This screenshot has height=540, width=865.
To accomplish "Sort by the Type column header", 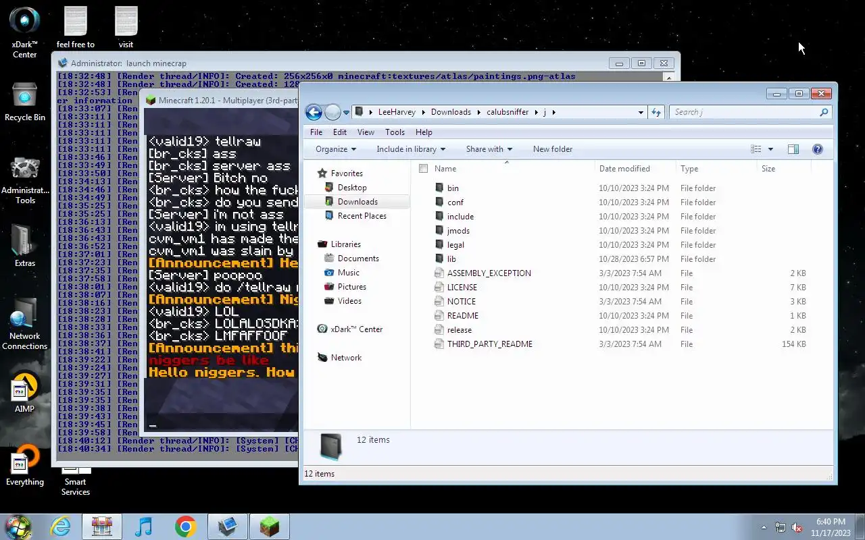I will (716, 169).
